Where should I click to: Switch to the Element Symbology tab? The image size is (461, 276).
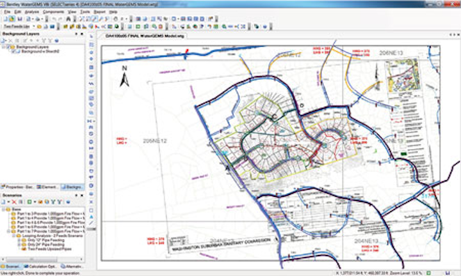click(x=48, y=187)
